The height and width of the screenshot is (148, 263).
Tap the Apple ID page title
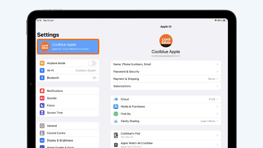point(166,27)
